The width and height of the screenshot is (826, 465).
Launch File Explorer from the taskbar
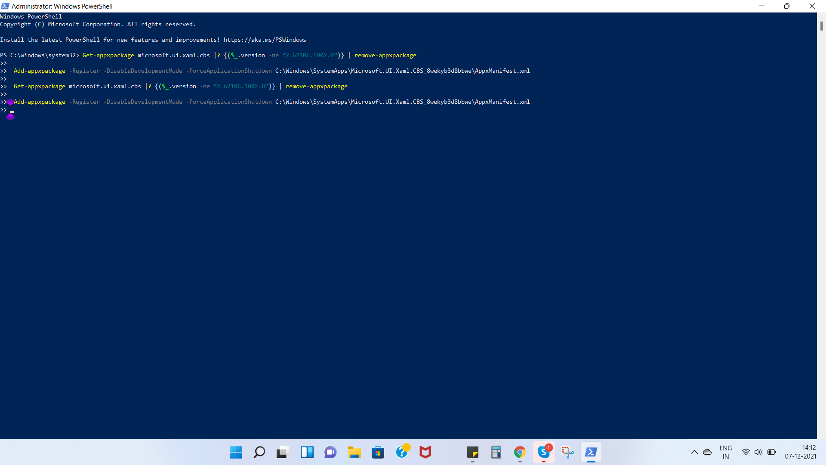point(354,452)
